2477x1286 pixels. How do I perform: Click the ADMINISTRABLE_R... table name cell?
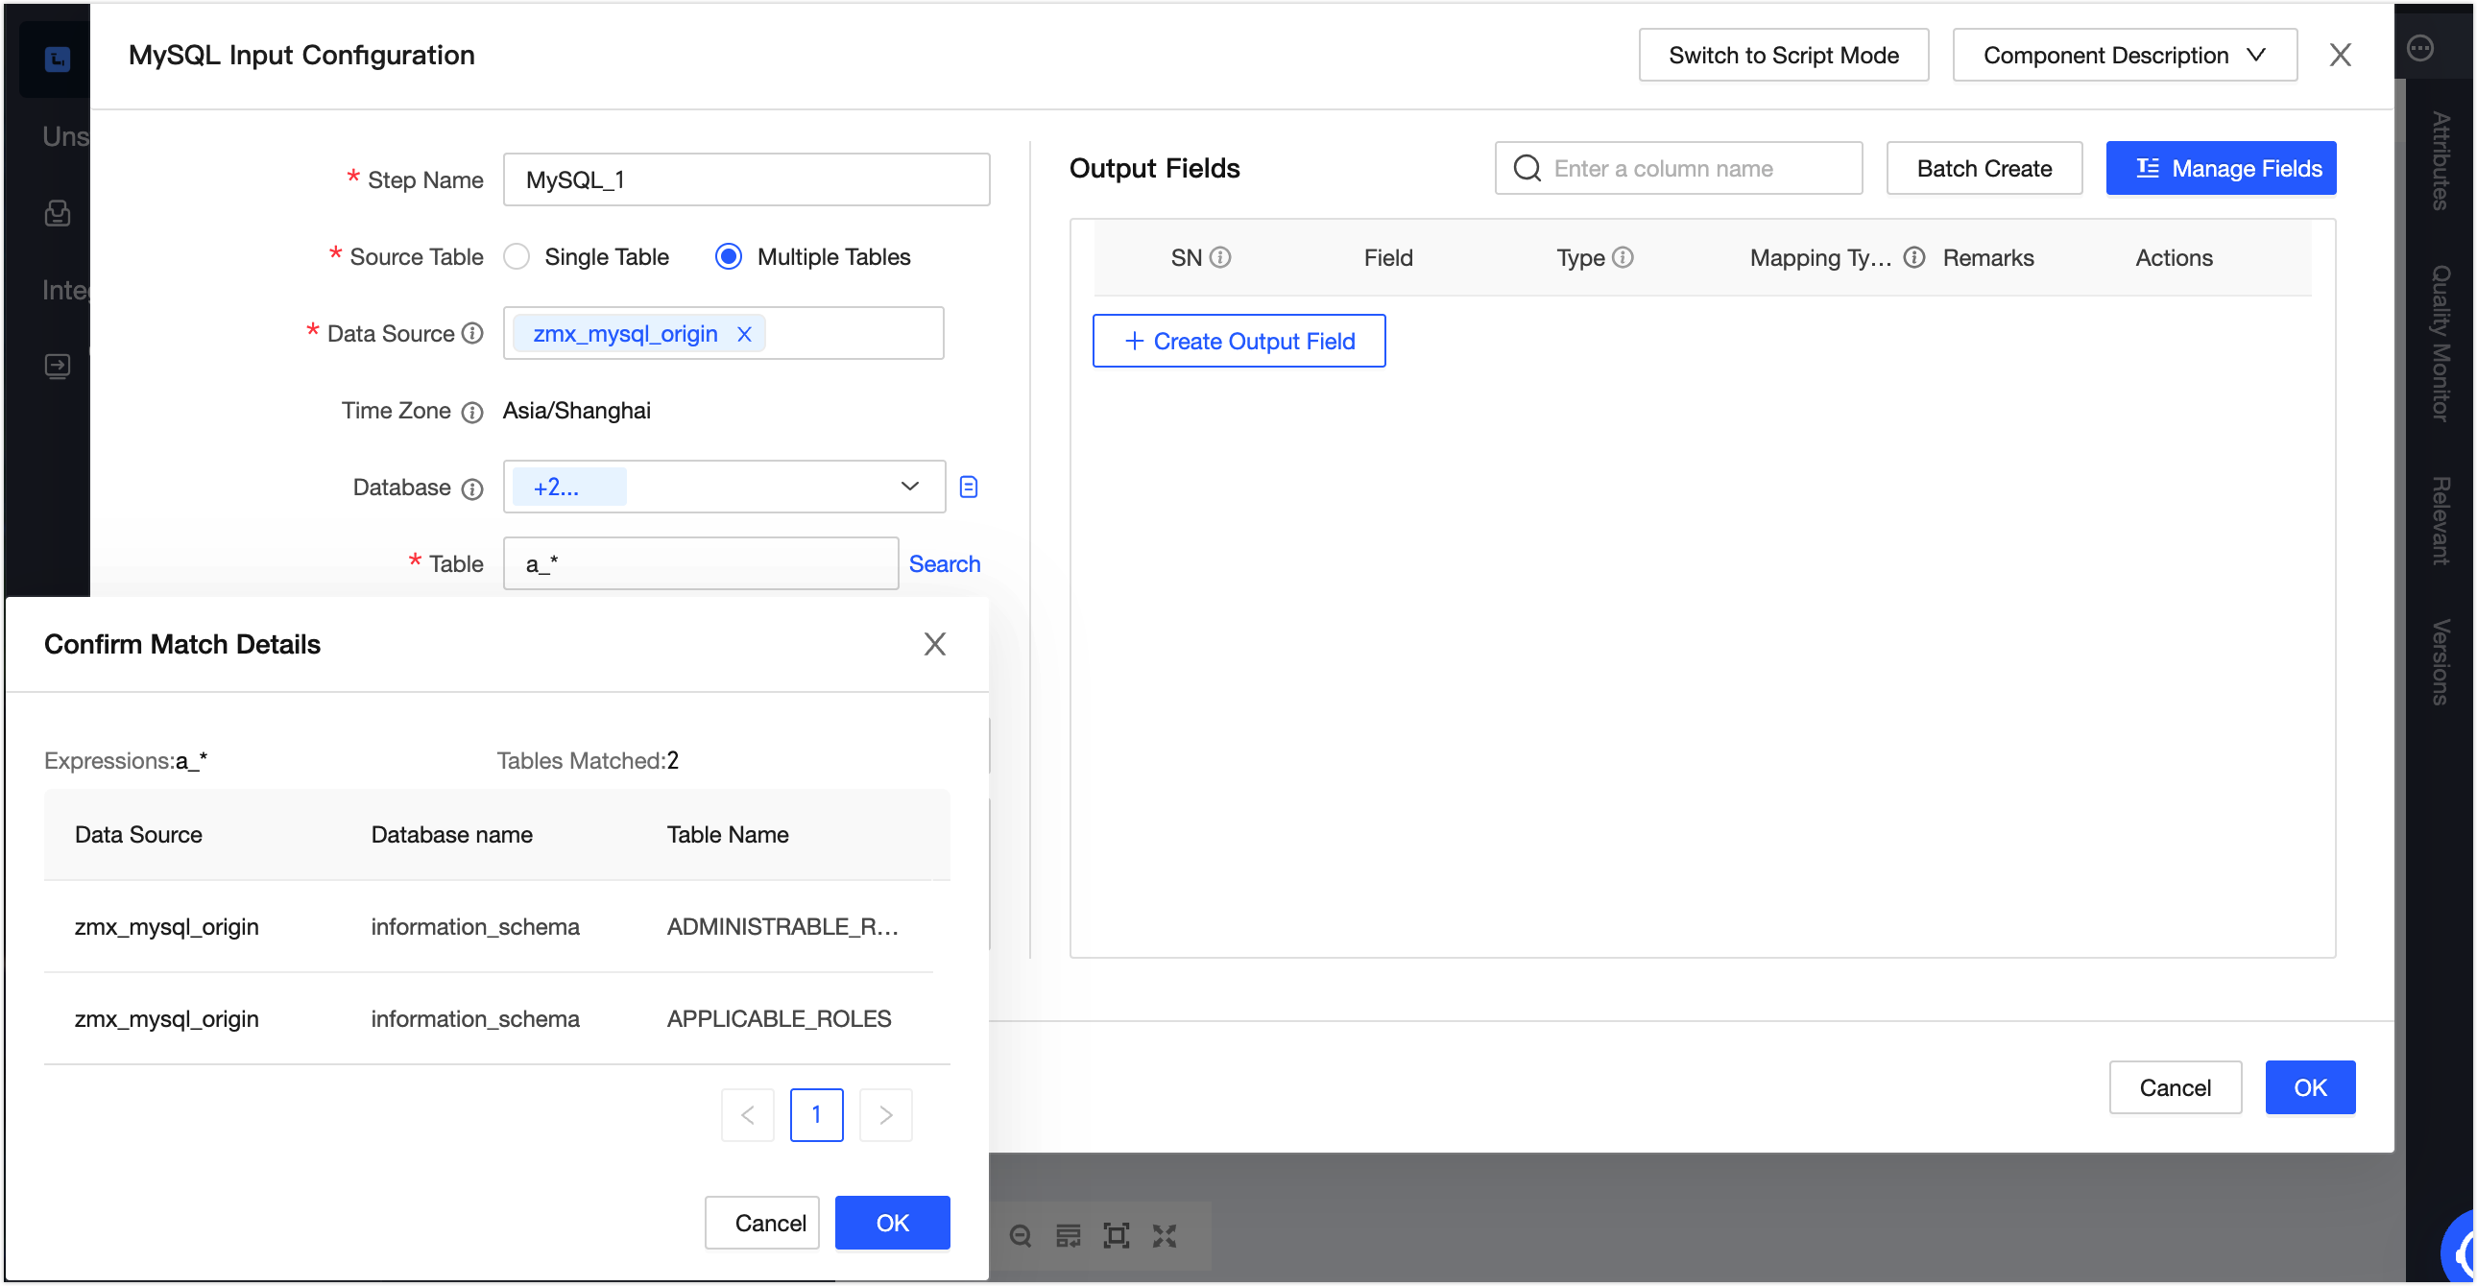point(782,926)
